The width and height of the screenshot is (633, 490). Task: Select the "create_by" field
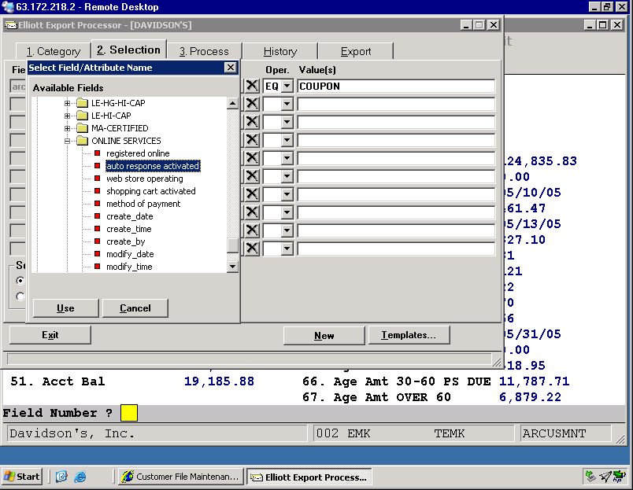coord(125,241)
